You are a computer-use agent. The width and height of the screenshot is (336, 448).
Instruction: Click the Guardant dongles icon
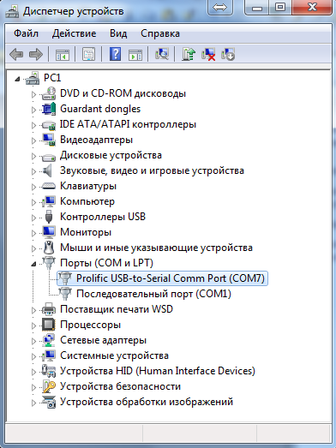coord(49,109)
